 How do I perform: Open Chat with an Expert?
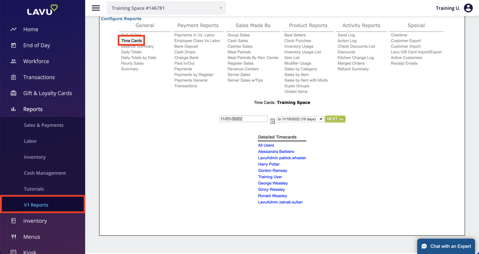446,246
